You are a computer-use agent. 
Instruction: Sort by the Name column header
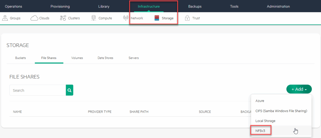(17, 112)
